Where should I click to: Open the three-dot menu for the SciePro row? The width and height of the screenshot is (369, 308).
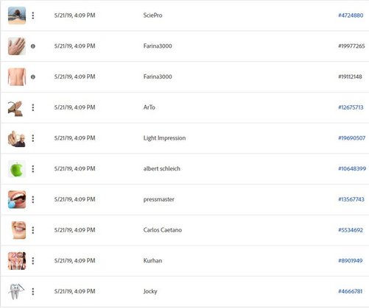(x=33, y=15)
